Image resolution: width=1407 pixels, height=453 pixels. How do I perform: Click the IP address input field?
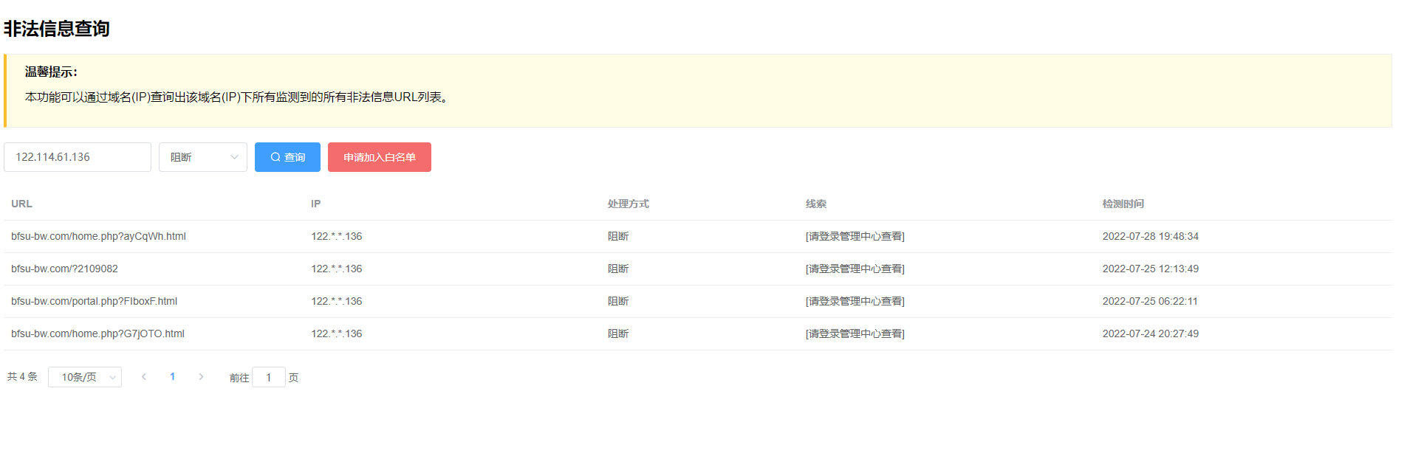pyautogui.click(x=78, y=157)
